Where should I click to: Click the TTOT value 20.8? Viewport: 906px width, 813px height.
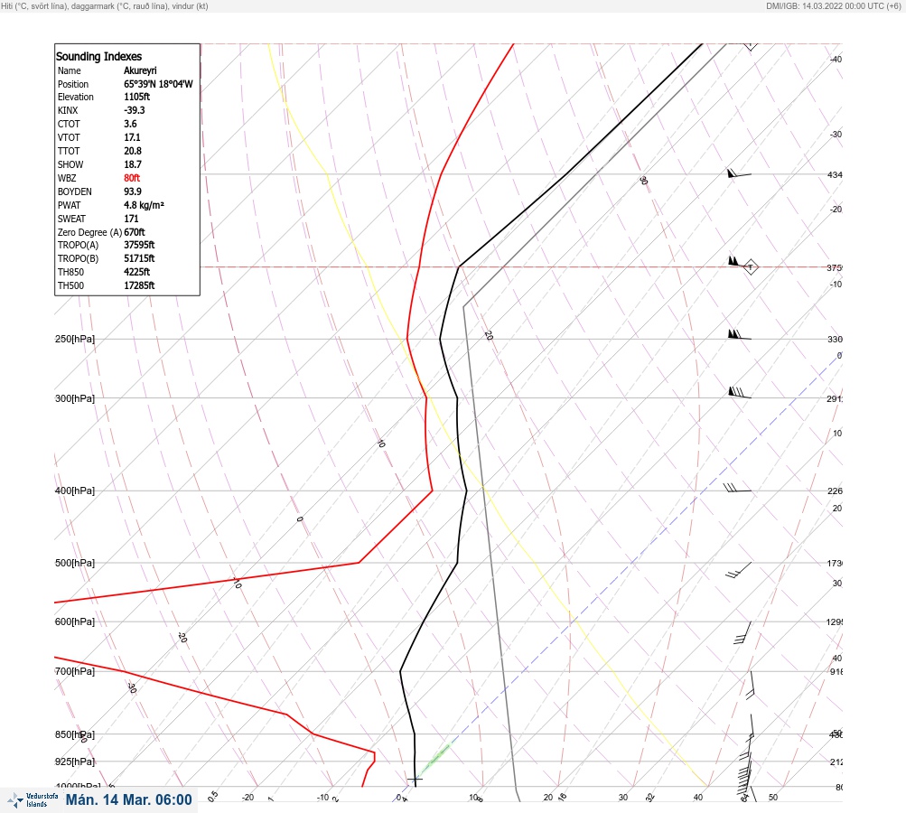tap(133, 151)
